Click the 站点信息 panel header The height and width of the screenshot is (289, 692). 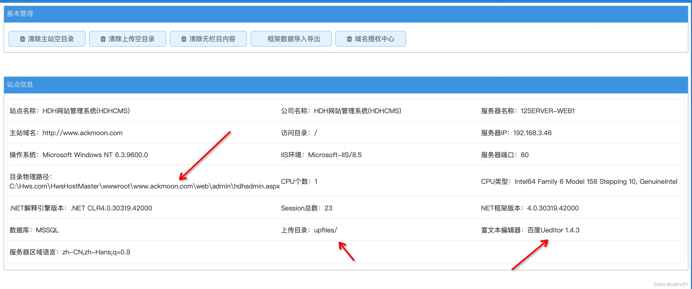point(346,85)
